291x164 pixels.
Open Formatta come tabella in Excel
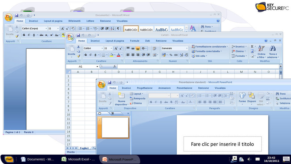tap(207, 51)
